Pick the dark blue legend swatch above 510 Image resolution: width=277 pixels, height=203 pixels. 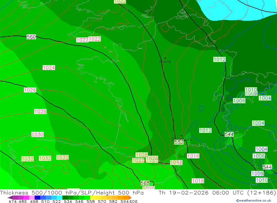tap(37, 197)
